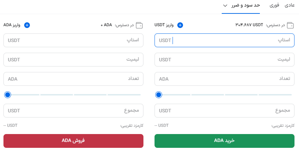The height and width of the screenshot is (153, 299).
Task: Focus the sell-side لیمیت price field
Action: (73, 60)
